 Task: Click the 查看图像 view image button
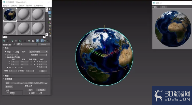tap(41, 90)
